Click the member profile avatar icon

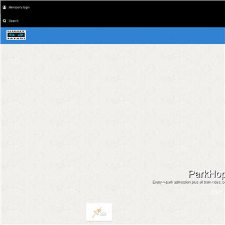(4, 7)
